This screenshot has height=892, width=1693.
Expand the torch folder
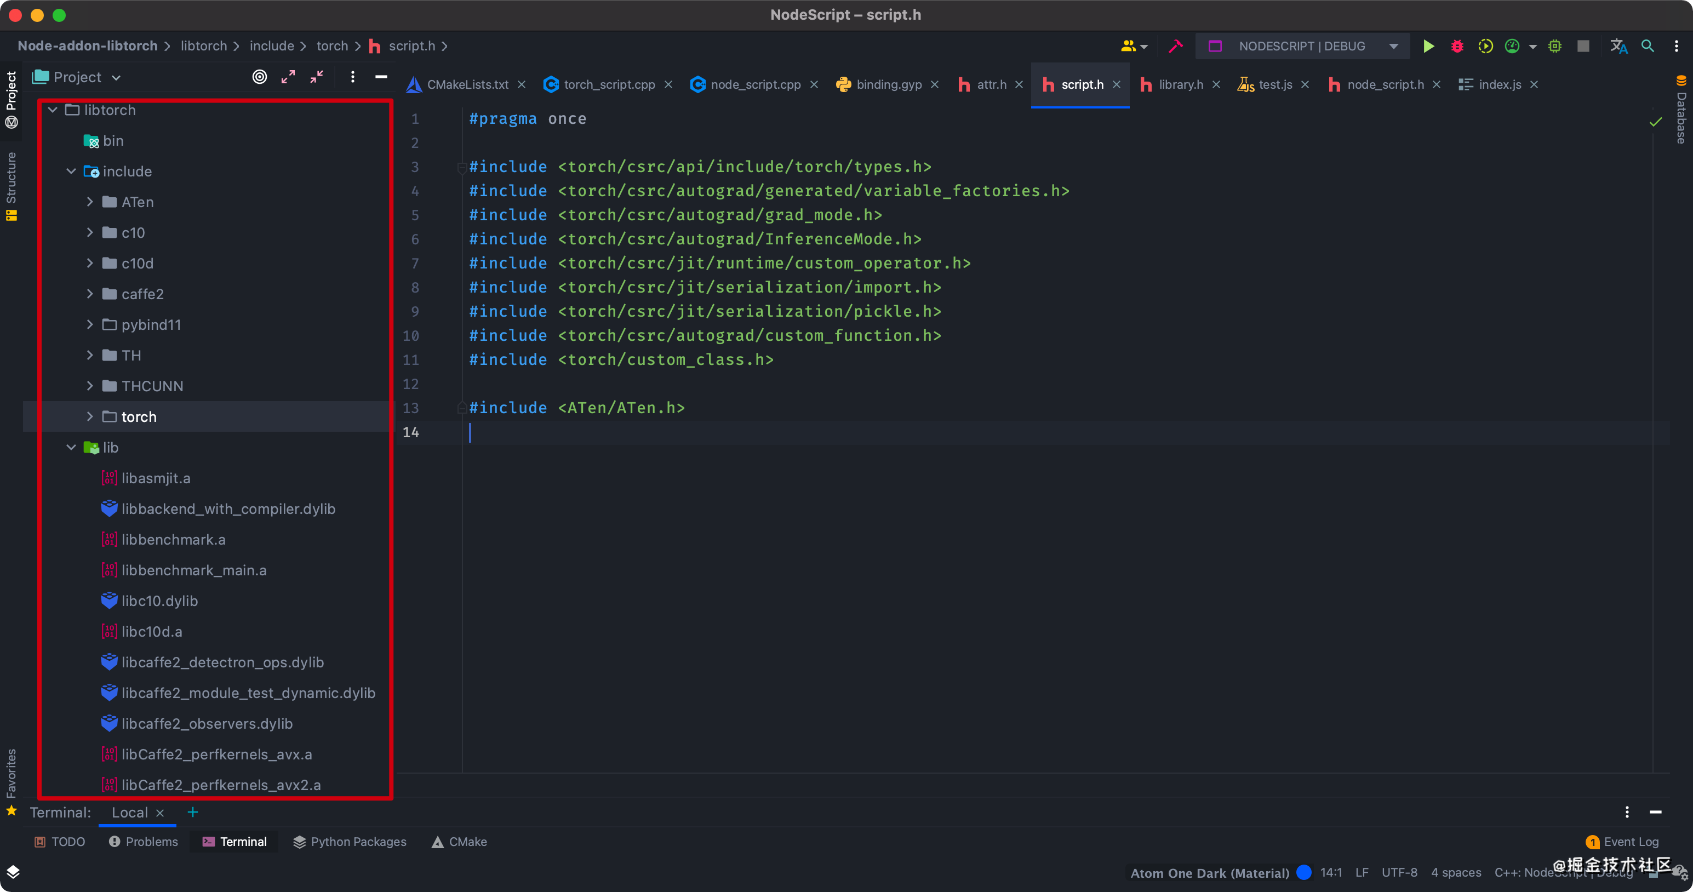point(90,417)
